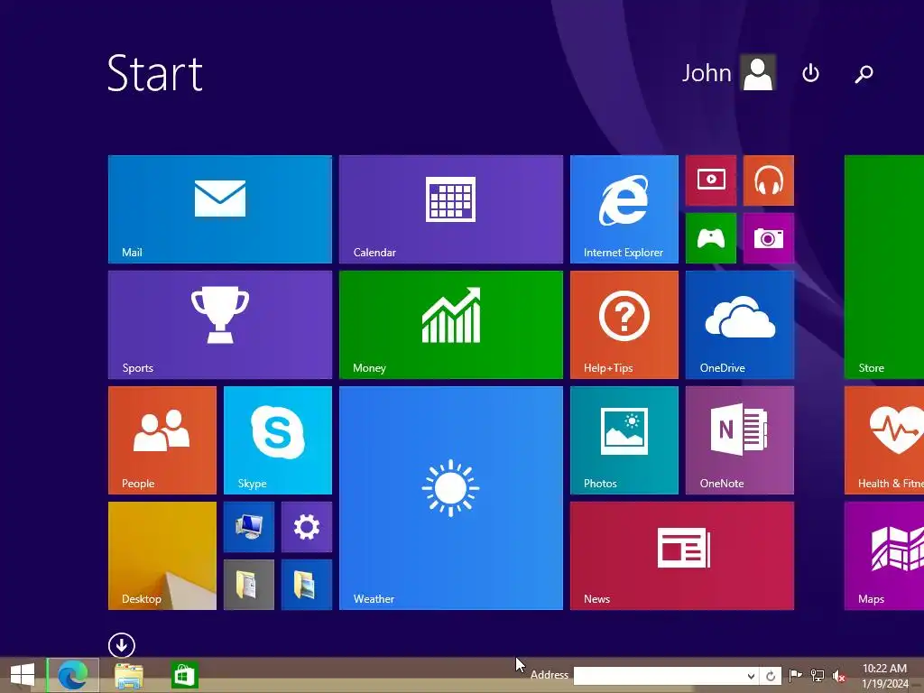Open the Camera tile

coord(769,238)
